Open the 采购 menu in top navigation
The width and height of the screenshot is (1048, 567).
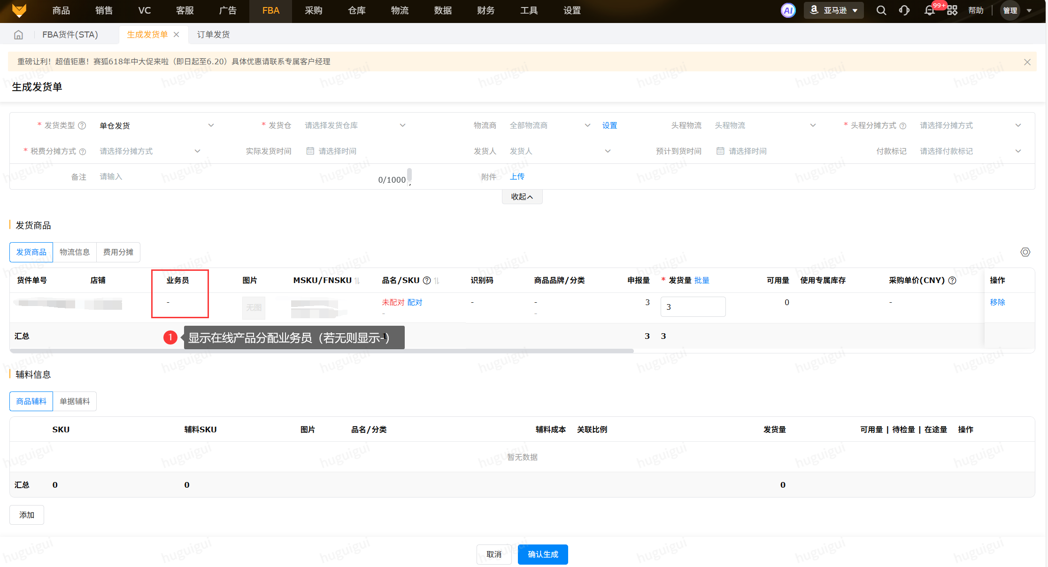pyautogui.click(x=313, y=10)
